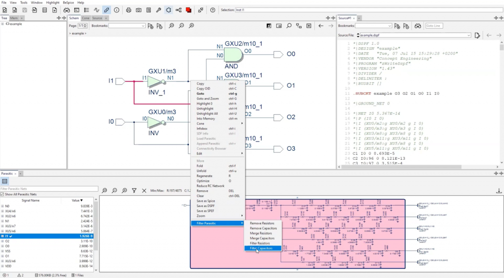Remove bookmark in schematic view toolbar
The height and width of the screenshot is (278, 504).
click(x=159, y=26)
